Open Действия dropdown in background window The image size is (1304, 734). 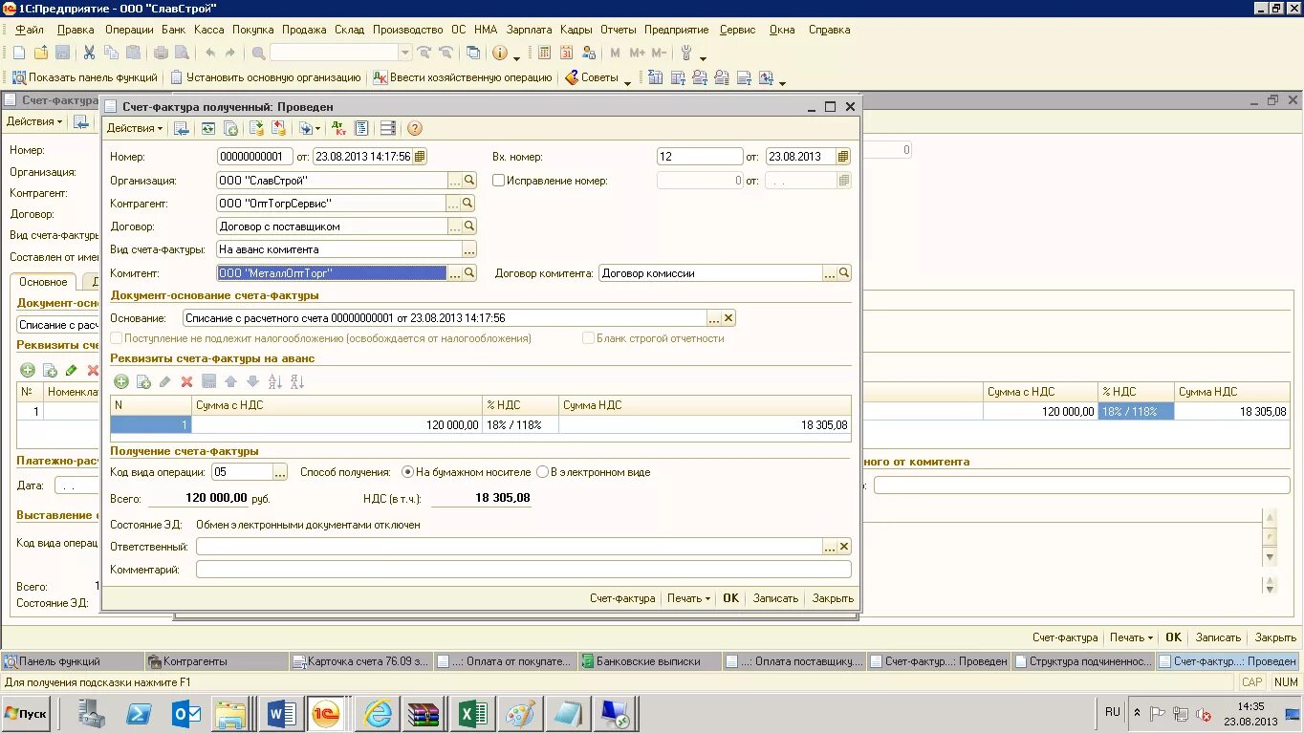point(34,122)
